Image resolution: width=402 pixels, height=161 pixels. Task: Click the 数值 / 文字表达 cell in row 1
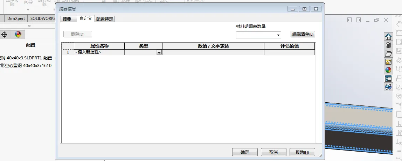click(213, 52)
